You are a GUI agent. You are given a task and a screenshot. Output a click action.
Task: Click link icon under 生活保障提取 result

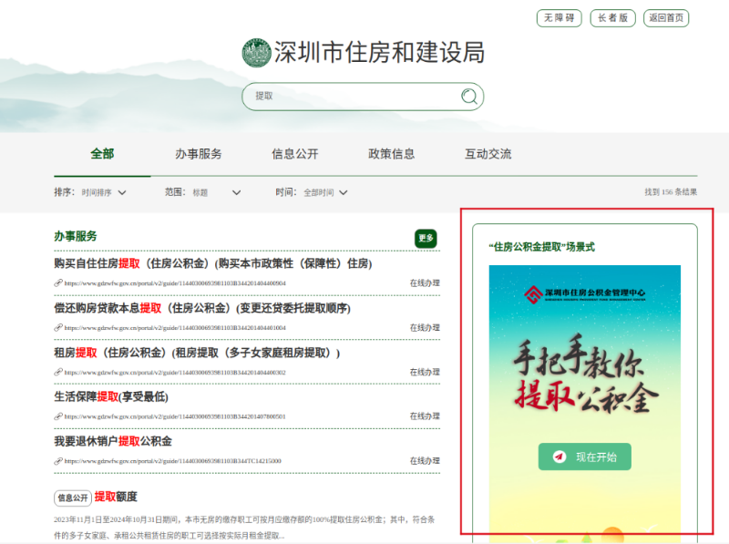[x=58, y=416]
